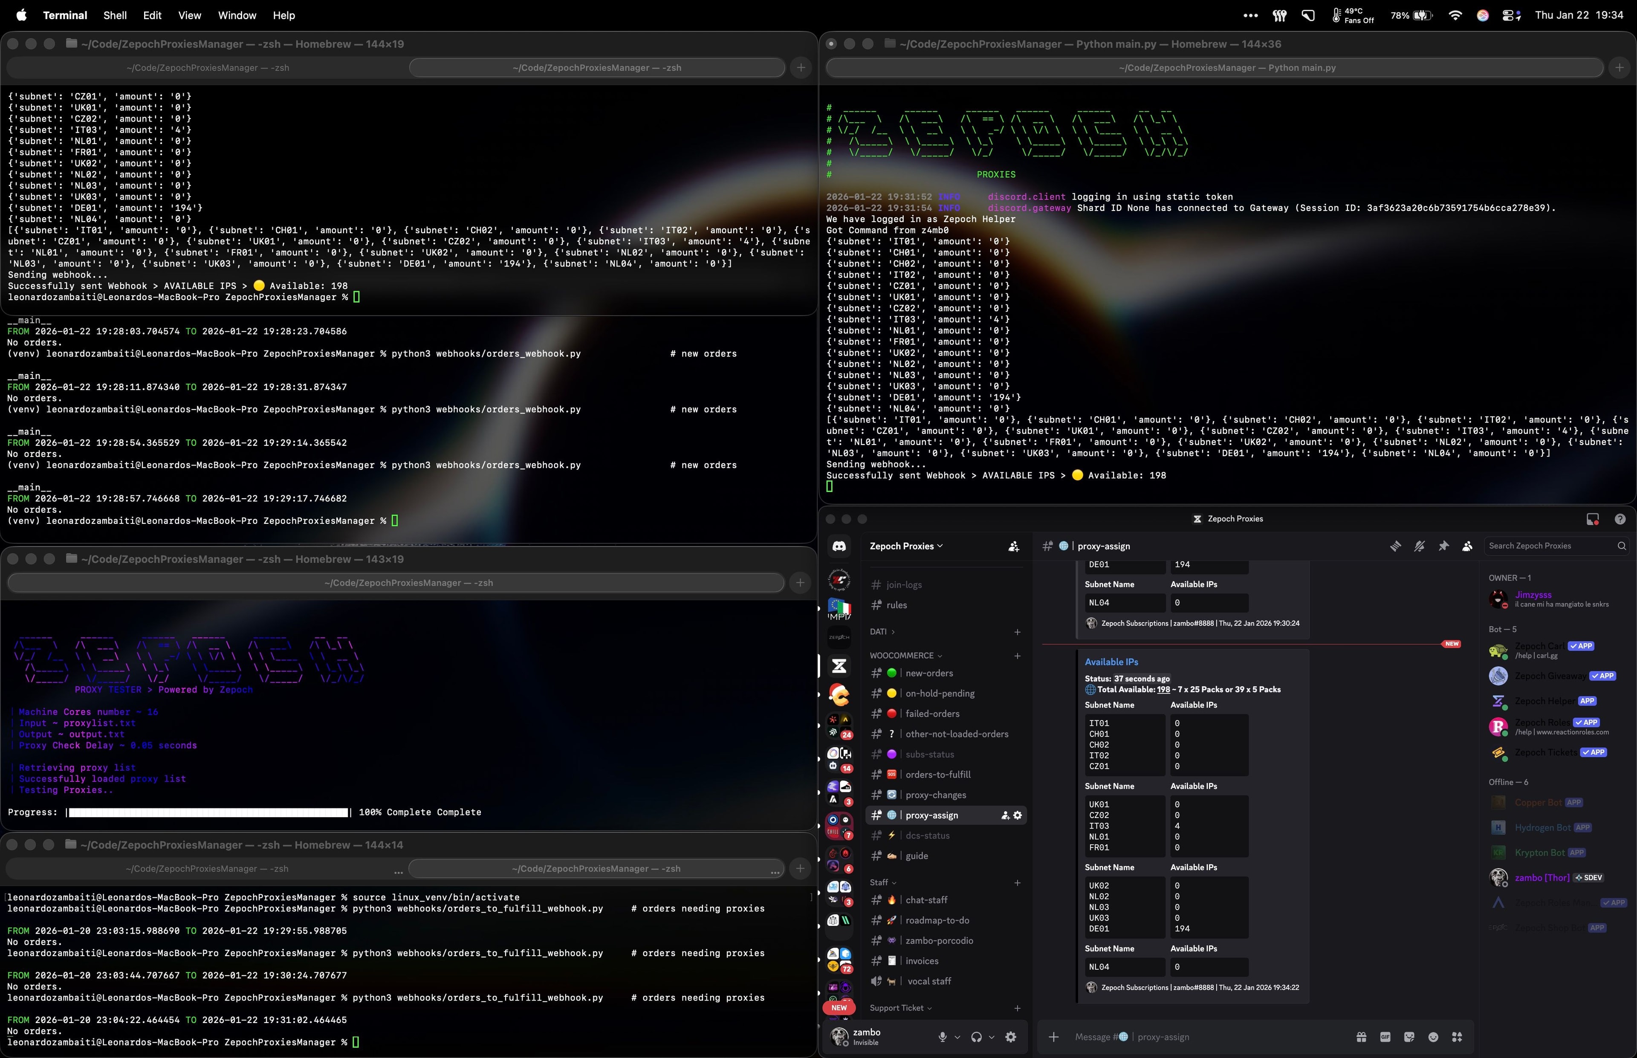Image resolution: width=1637 pixels, height=1058 pixels.
Task: Open the Shell menu in the menu bar
Action: point(115,15)
